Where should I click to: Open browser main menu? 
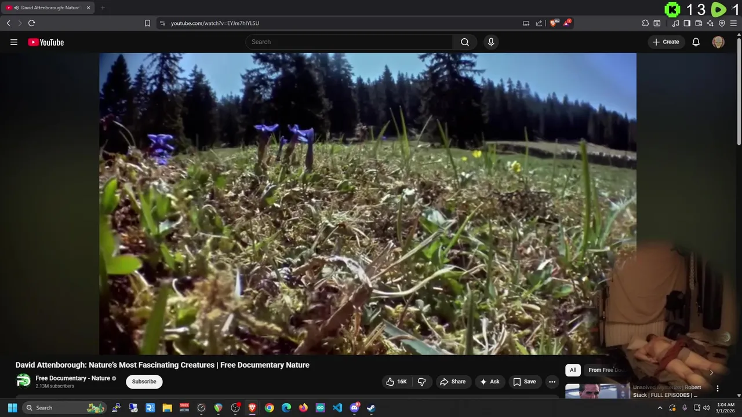(x=733, y=23)
